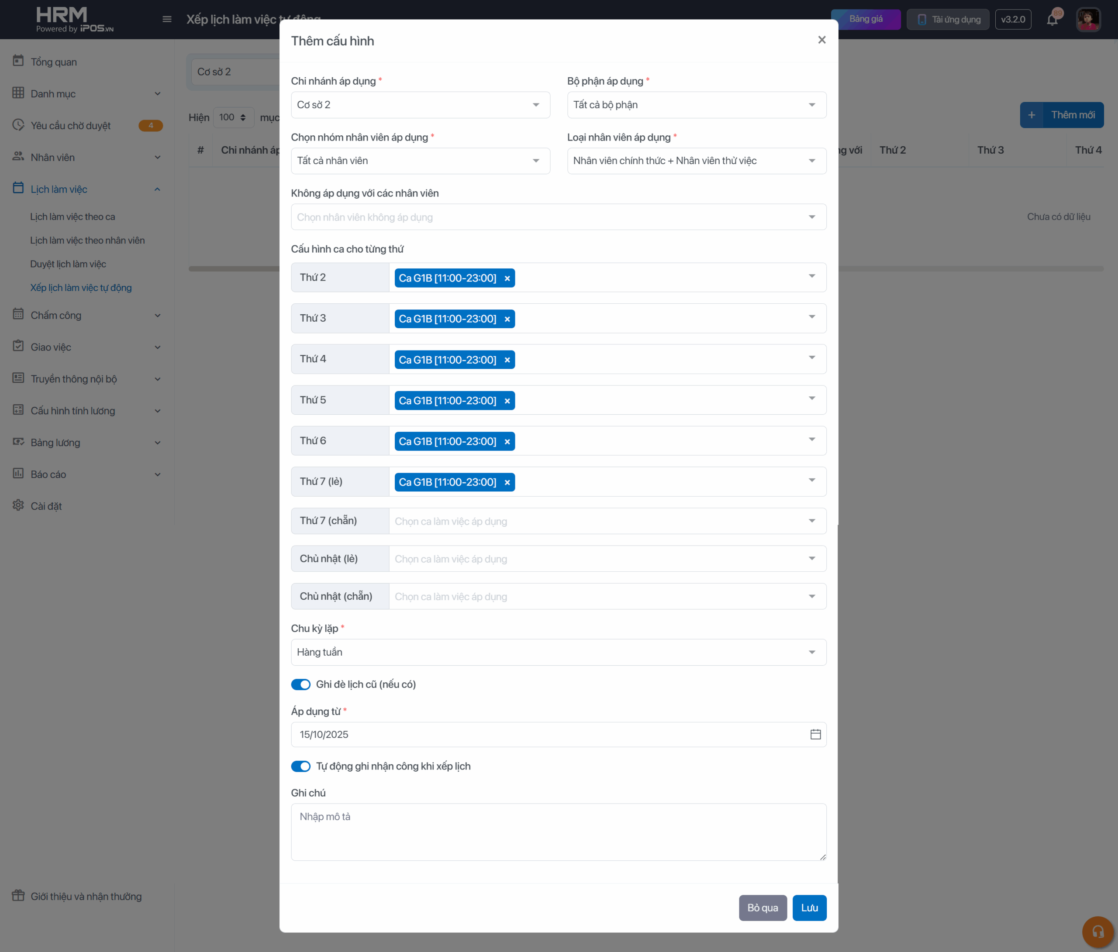The image size is (1118, 952).
Task: Open Lịch làm việc theo ca menu
Action: pyautogui.click(x=72, y=217)
